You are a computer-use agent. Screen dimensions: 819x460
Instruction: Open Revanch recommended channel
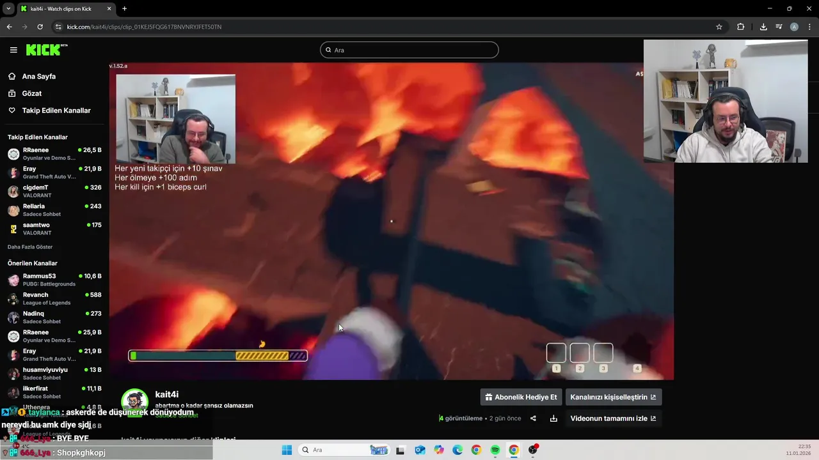click(54, 298)
